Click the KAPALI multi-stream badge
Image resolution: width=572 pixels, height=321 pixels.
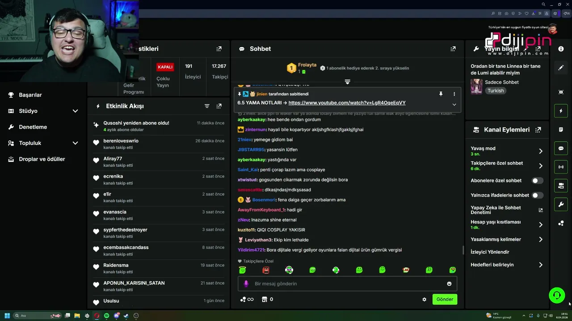(165, 67)
